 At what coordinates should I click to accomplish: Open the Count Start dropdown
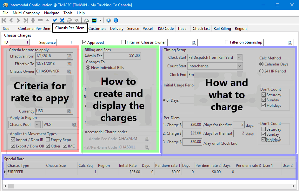coord(239,66)
